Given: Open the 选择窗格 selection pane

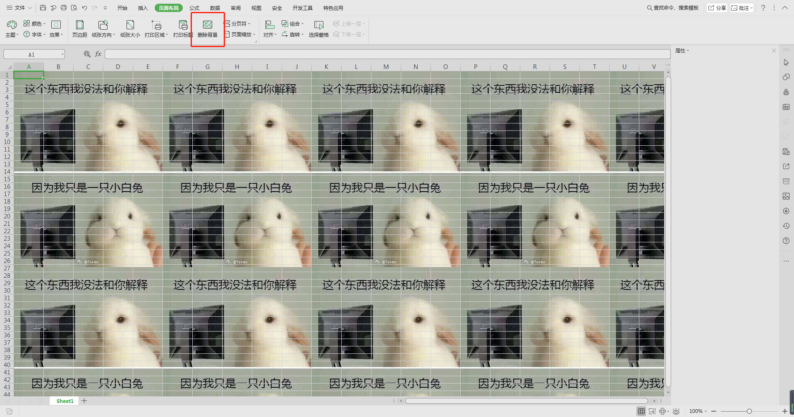Looking at the screenshot, I should 318,28.
